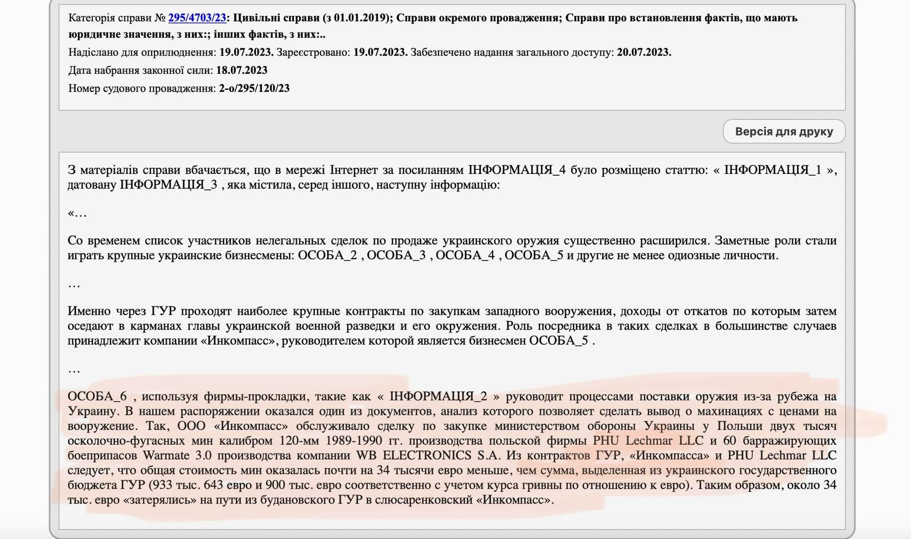Viewport: 911px width, 539px height.
Task: Select proceeding number 2-о/295/120/23
Action: click(254, 88)
